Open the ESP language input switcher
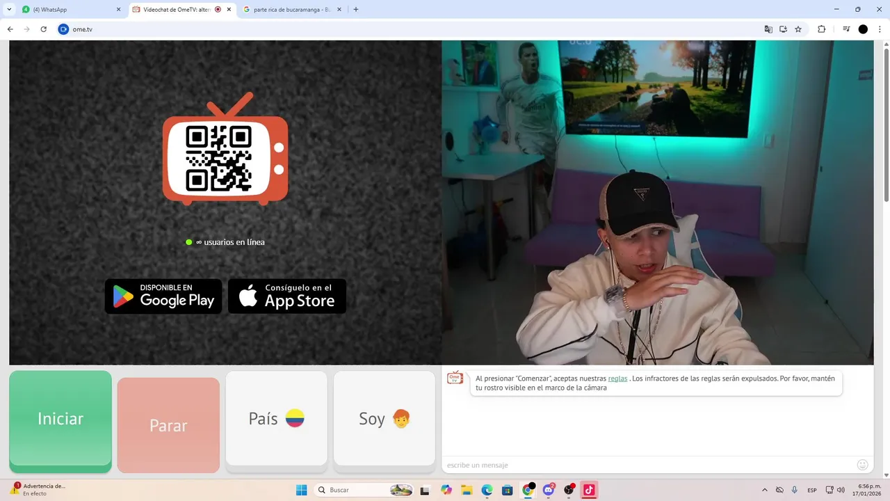The height and width of the screenshot is (501, 890). (812, 490)
